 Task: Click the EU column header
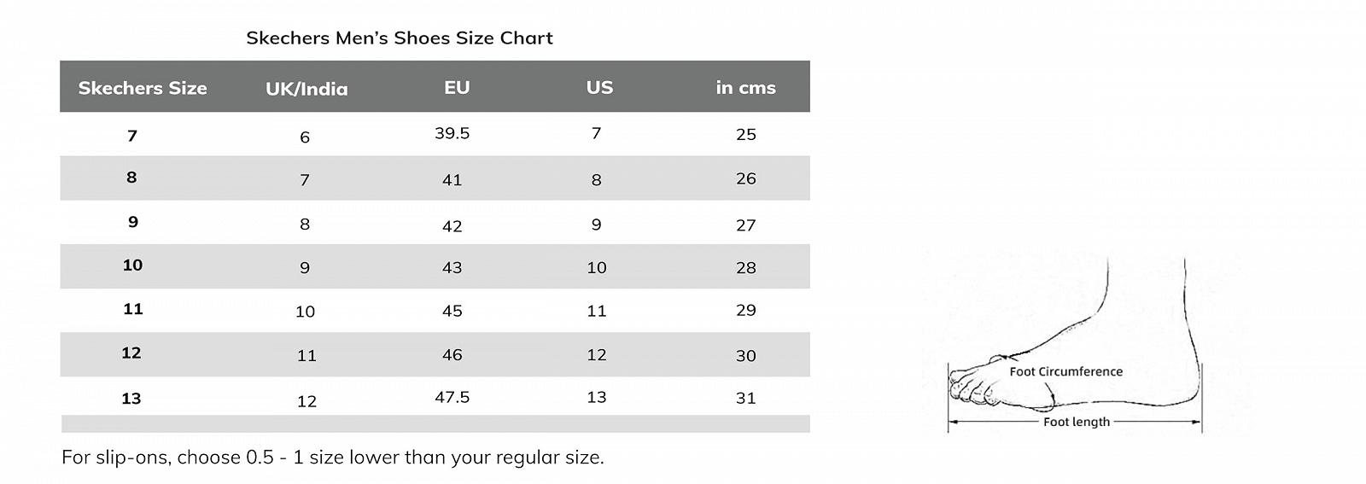(x=457, y=87)
